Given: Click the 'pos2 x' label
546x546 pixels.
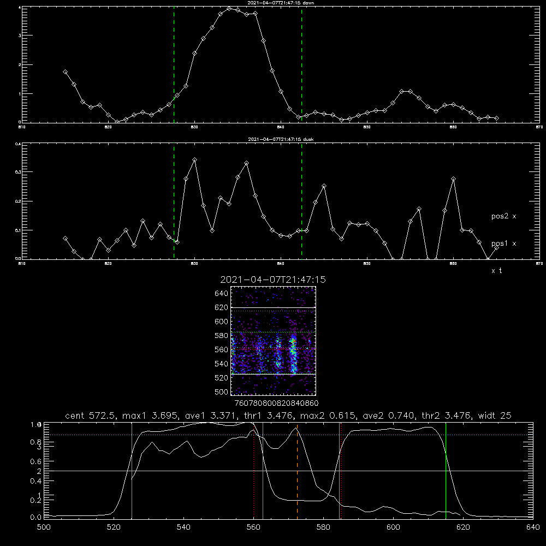Looking at the screenshot, I should pyautogui.click(x=503, y=216).
